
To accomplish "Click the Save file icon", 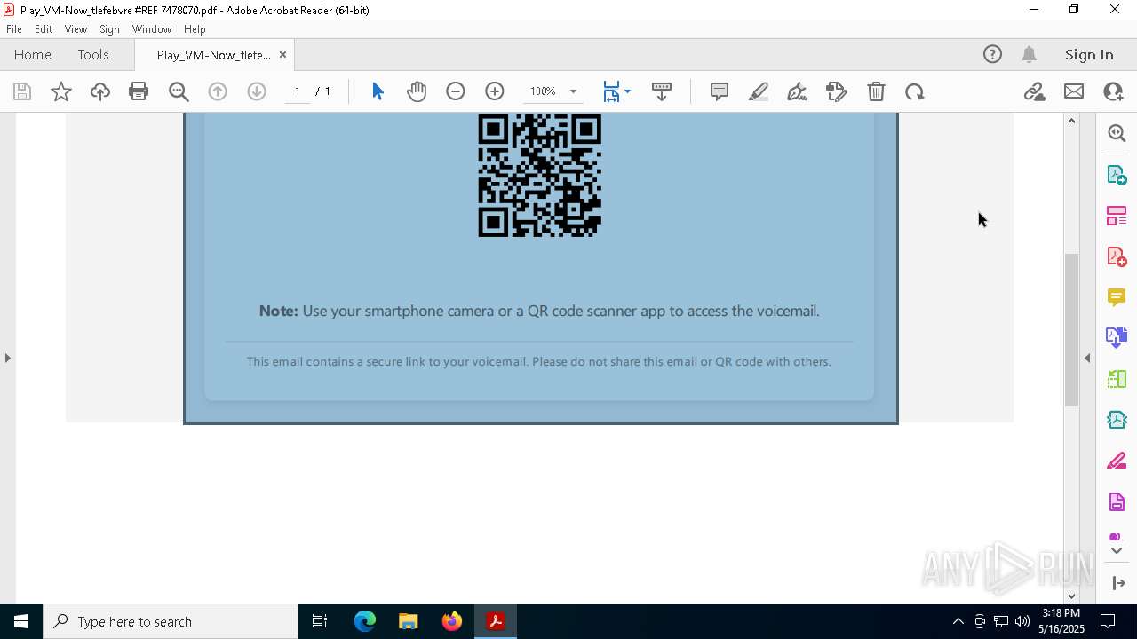I will [x=22, y=91].
